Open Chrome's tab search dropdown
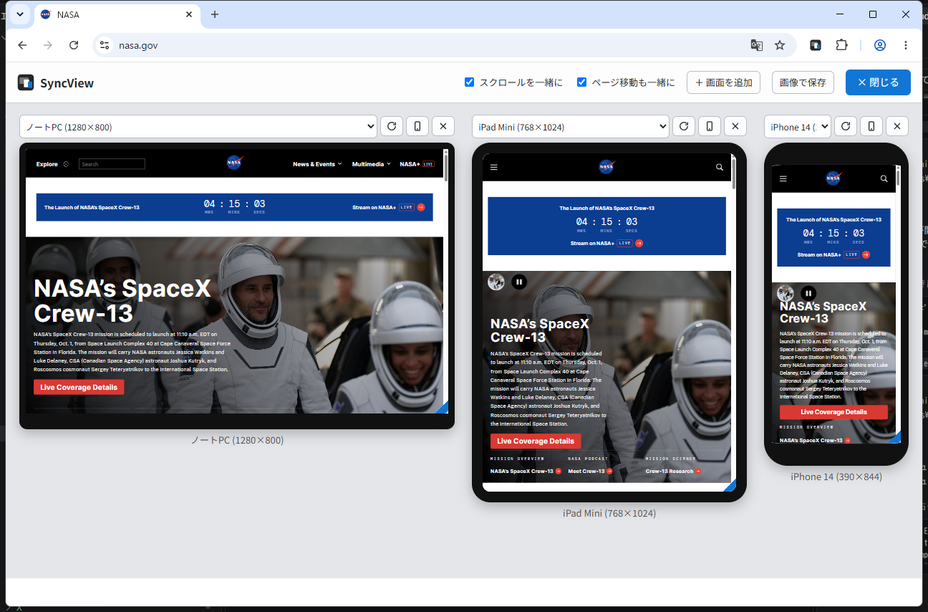This screenshot has width=928, height=612. point(19,14)
